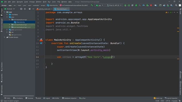182x102 pixels.
Task: Click Sync Project with Gradle Files icon
Action: click(164, 5)
